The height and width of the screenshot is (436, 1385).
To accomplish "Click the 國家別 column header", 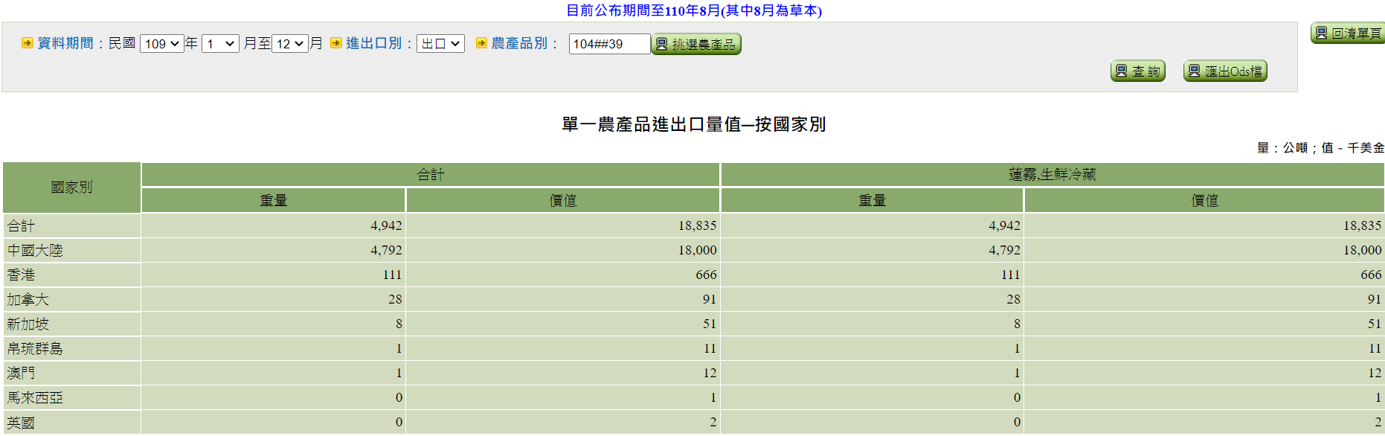I will tap(71, 187).
